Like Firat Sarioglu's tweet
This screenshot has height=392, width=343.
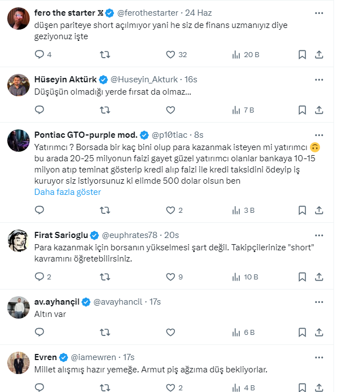point(171,277)
